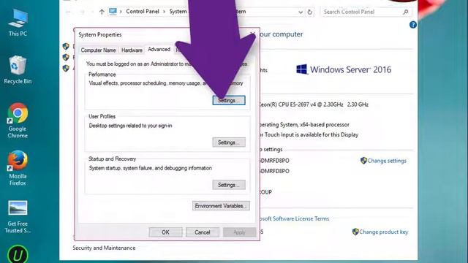Click the search magnifier icon in Control Panel
Screen dimensions: 468x263
[406, 12]
